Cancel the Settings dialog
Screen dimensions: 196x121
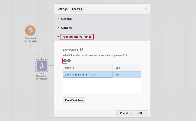click(x=124, y=113)
